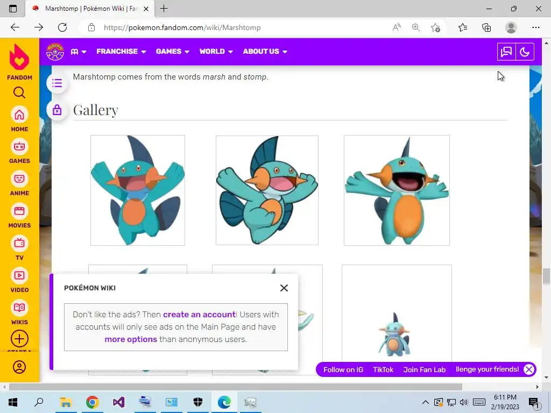This screenshot has height=413, width=551.
Task: Open the Wikis section in sidebar
Action: [x=19, y=308]
